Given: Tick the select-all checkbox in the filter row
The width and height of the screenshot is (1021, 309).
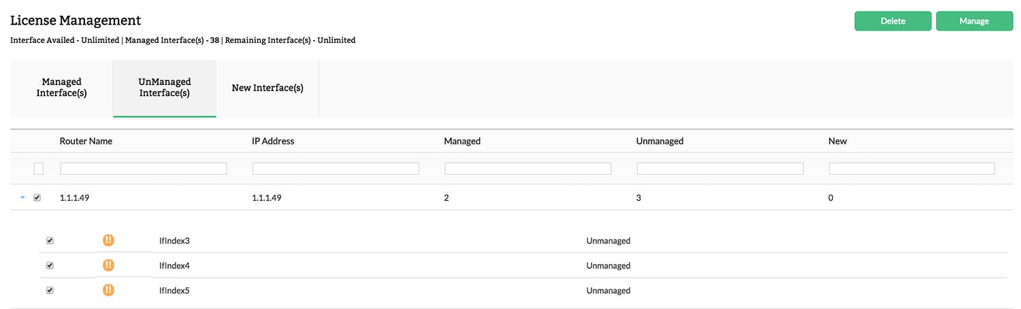Looking at the screenshot, I should pyautogui.click(x=39, y=168).
